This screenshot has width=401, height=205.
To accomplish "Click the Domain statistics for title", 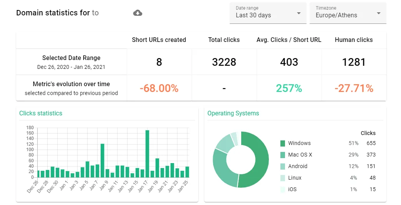I will click(x=53, y=13).
